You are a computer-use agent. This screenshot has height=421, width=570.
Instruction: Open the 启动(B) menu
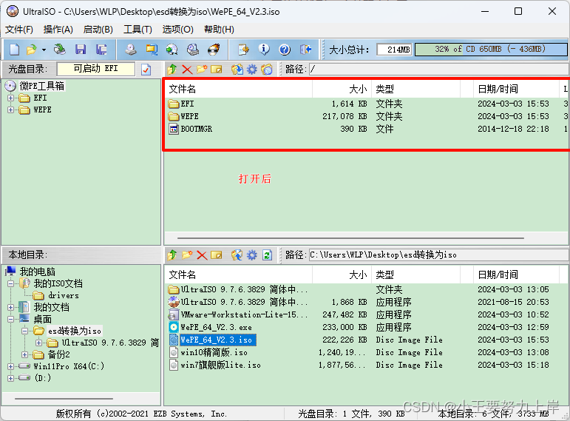(x=98, y=30)
